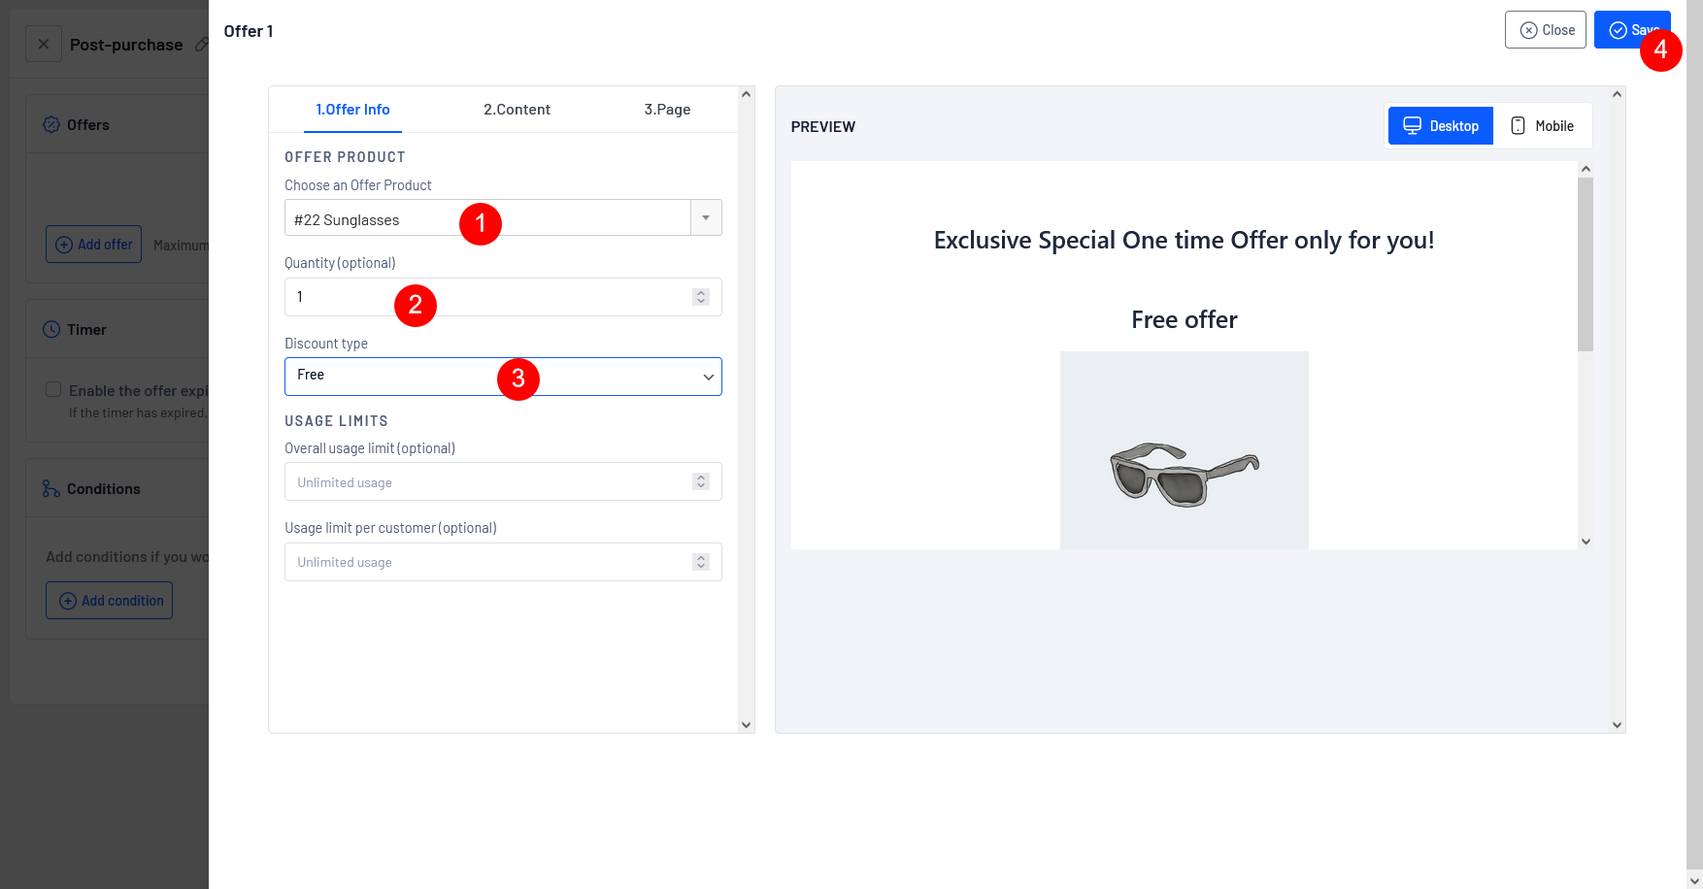The height and width of the screenshot is (889, 1703).
Task: Expand the Discount type dropdown
Action: (x=503, y=377)
